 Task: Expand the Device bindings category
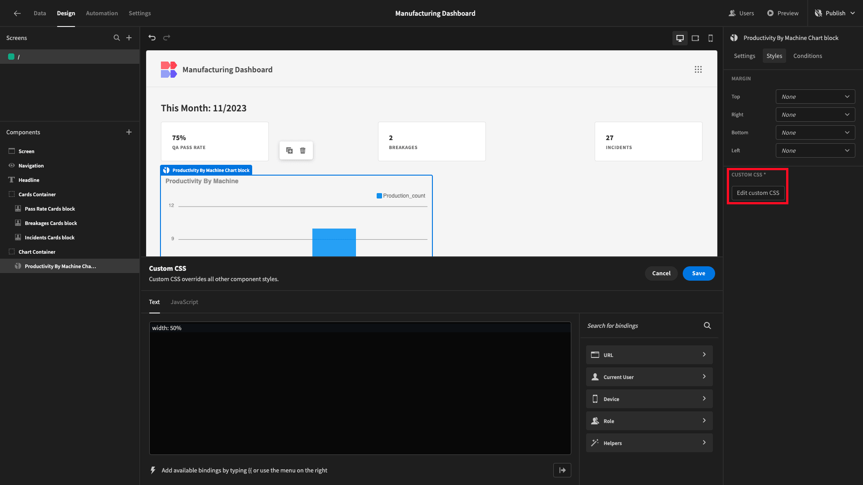pos(649,399)
